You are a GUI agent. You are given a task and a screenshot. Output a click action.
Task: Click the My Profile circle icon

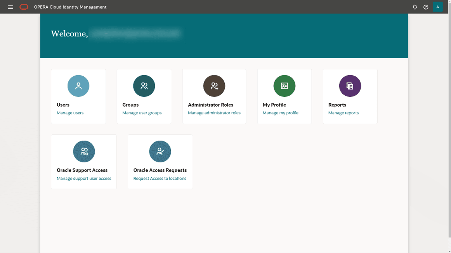tap(284, 86)
